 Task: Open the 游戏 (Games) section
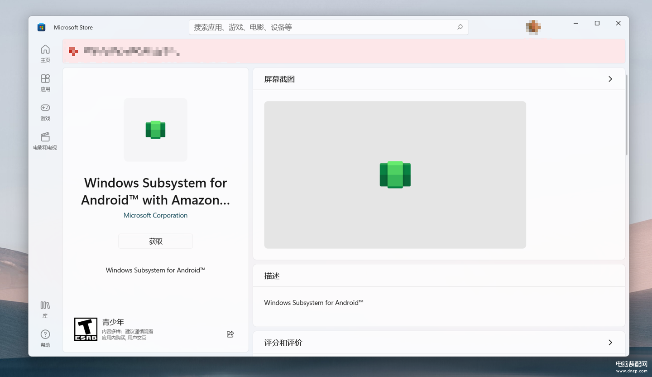(x=45, y=112)
